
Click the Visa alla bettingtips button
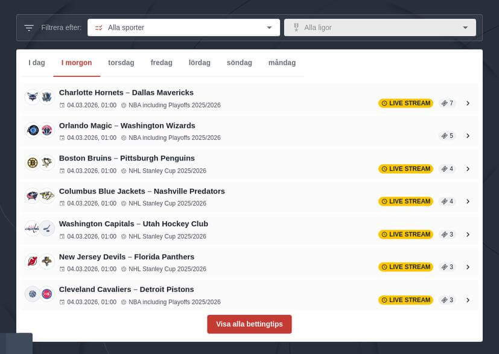249,324
